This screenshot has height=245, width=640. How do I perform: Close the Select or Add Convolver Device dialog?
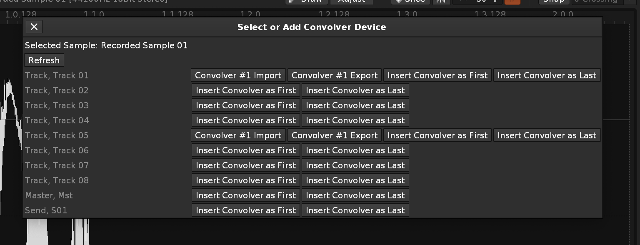[x=34, y=27]
